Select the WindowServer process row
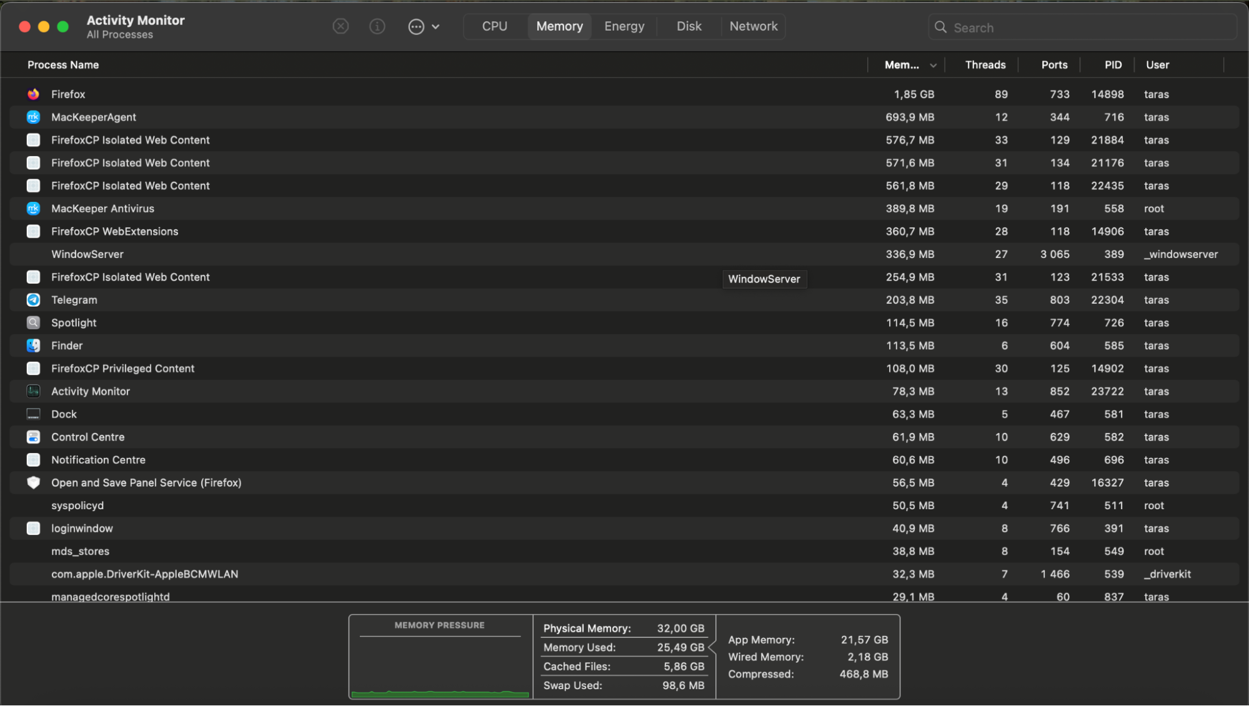1249x706 pixels. coord(250,254)
